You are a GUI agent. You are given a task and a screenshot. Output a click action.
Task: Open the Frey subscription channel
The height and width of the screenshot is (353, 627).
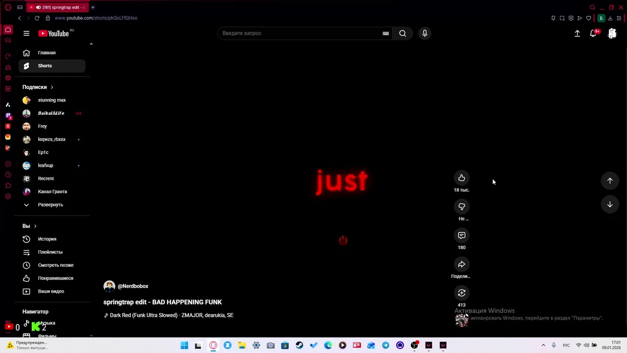52,126
